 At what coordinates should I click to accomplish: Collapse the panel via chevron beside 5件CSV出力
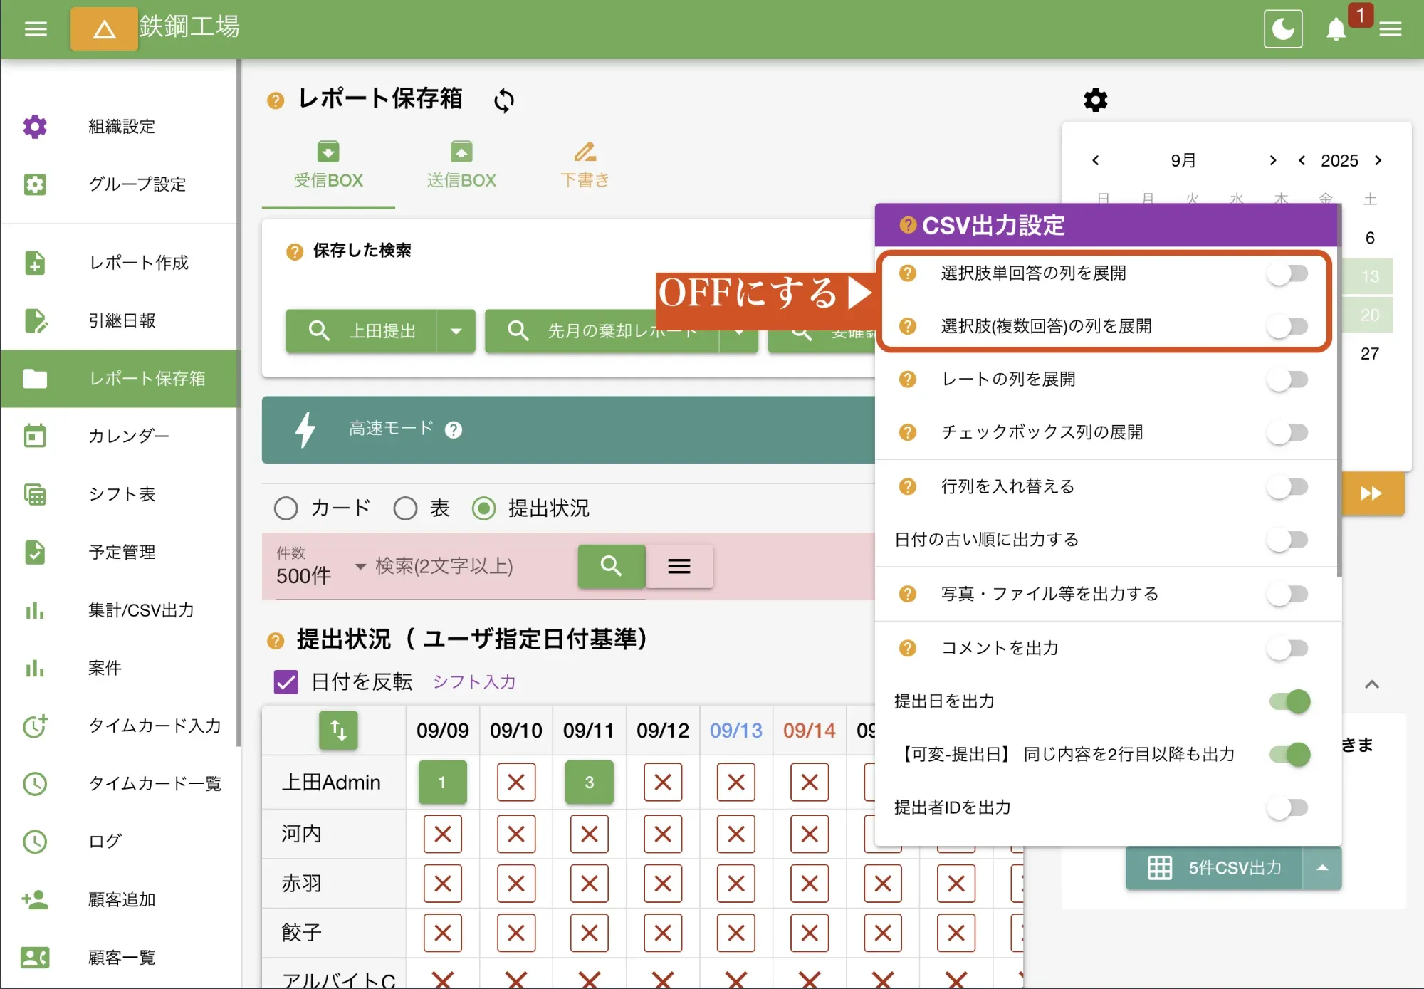(x=1322, y=868)
